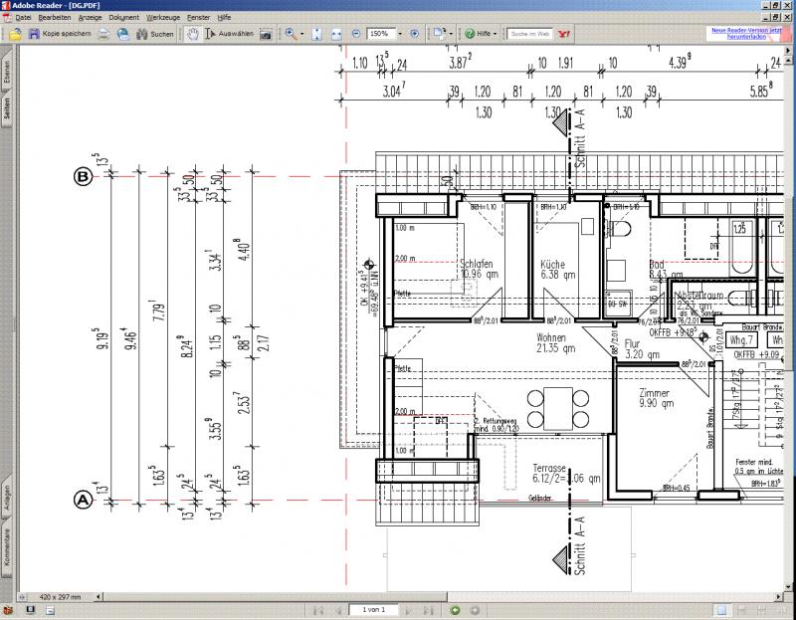Select the Hand tool
Image resolution: width=796 pixels, height=620 pixels.
point(192,34)
